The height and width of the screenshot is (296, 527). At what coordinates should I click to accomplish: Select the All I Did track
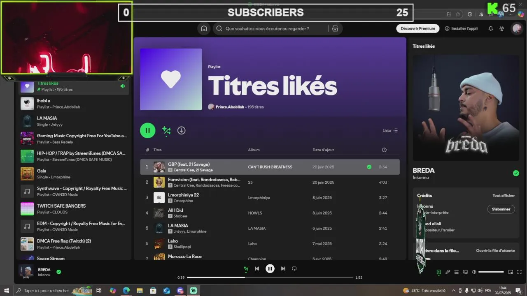tap(270, 213)
